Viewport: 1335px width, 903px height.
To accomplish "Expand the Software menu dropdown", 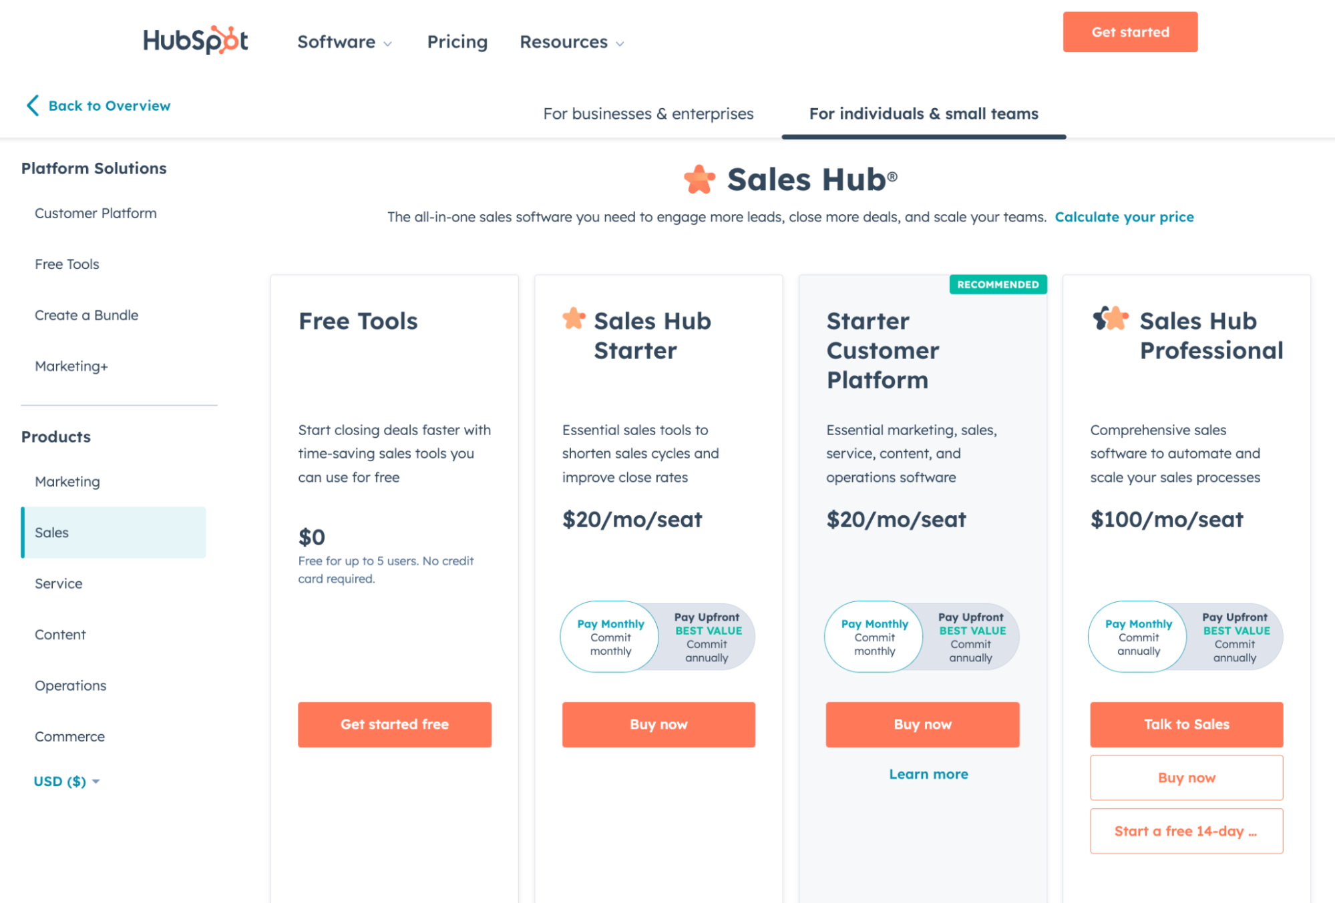I will (x=344, y=42).
